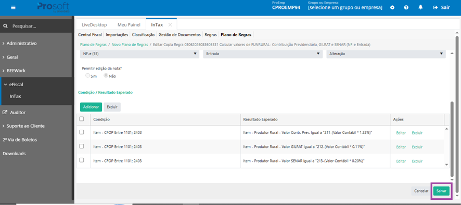Select the InTax tab
Viewport: 461px width, 205px height.
pos(157,25)
